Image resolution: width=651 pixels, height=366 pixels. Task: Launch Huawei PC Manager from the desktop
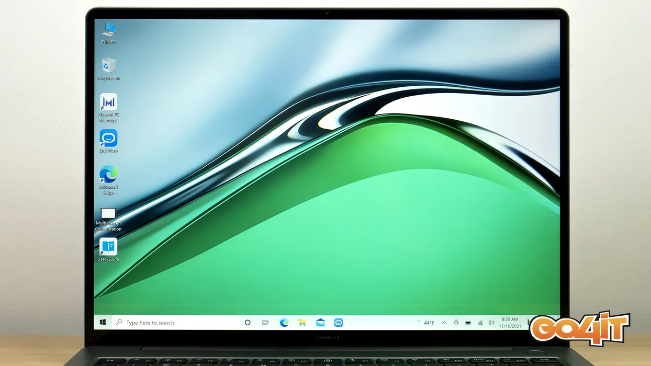(x=109, y=108)
